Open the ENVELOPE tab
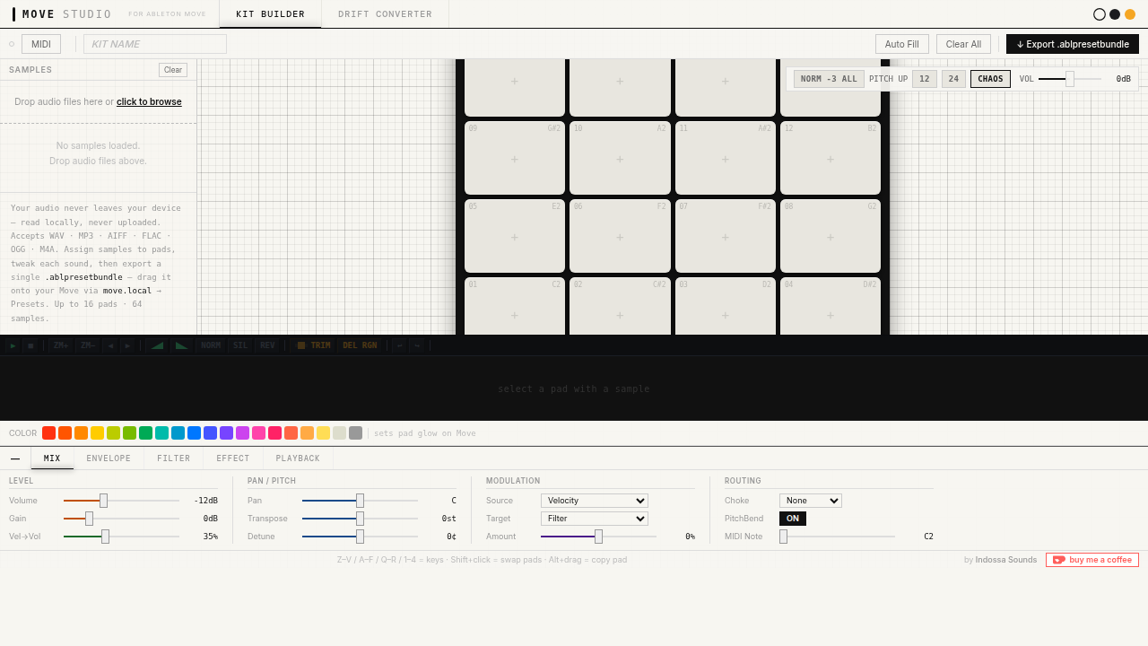1148x646 pixels. pos(109,458)
